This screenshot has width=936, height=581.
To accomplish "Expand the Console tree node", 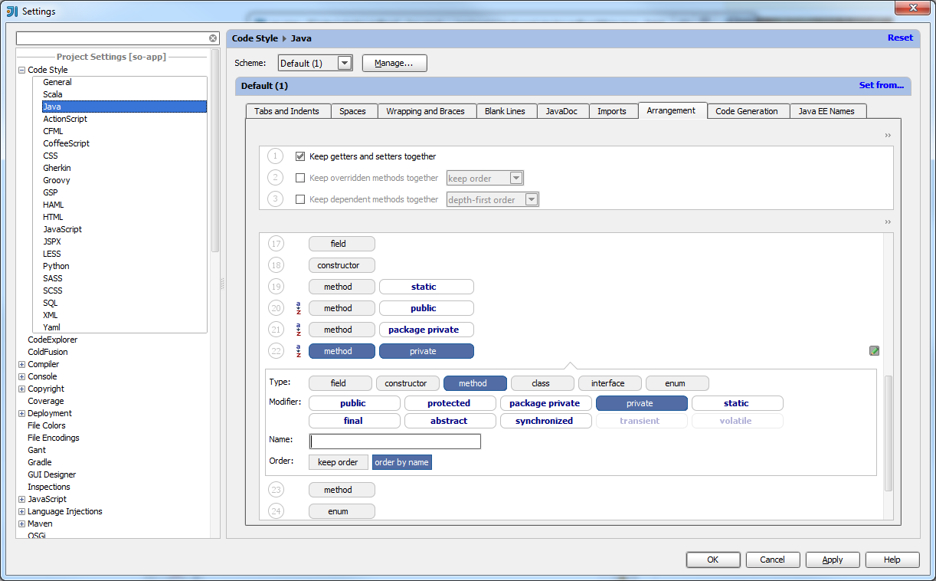I will click(x=21, y=376).
